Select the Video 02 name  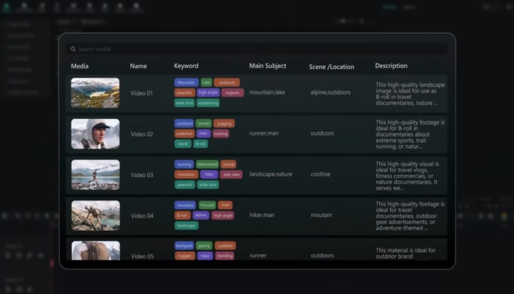(141, 134)
